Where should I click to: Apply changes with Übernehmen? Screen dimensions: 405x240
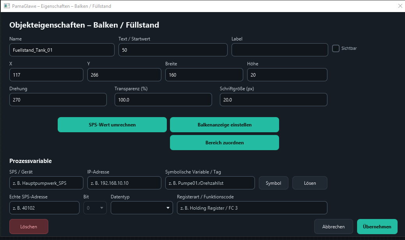point(377,227)
